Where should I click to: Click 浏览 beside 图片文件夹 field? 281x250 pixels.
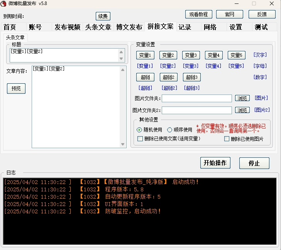click(x=242, y=98)
